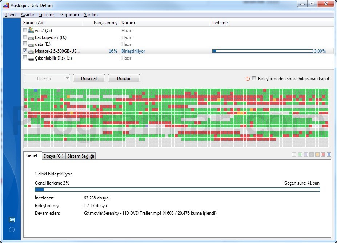Open the scheduler clock icon in sidebar

(x=12, y=230)
